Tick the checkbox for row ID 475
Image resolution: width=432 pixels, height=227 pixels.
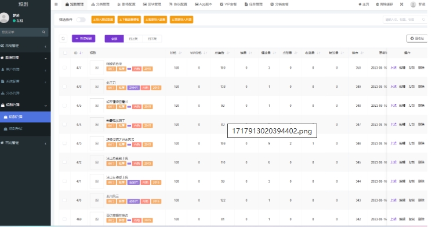(64, 105)
